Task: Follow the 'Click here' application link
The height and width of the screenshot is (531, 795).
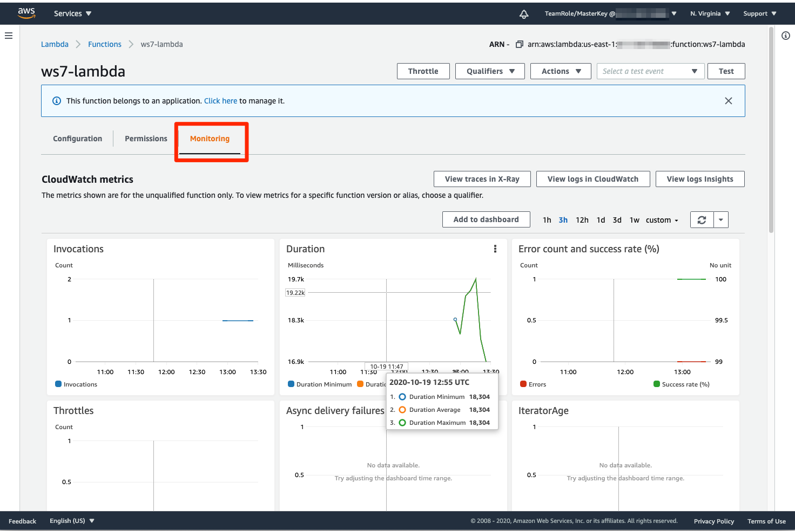Action: (220, 101)
